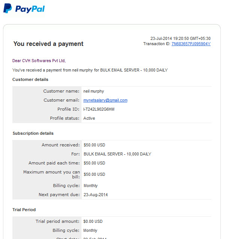Select the Profile ID value I-T242L902G6HM

click(99, 109)
